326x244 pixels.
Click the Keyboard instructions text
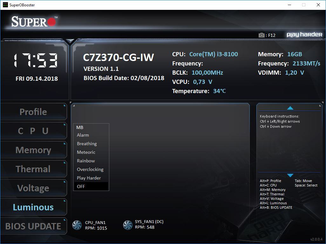pos(280,116)
